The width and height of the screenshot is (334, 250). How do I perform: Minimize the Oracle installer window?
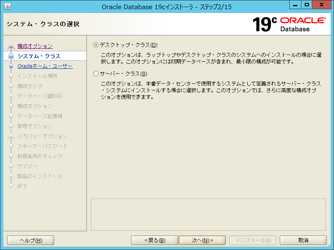(x=295, y=5)
